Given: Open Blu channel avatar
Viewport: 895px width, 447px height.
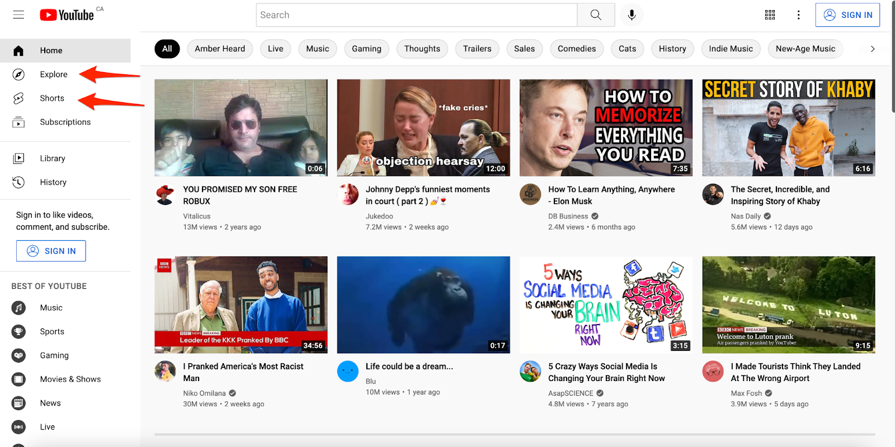Looking at the screenshot, I should coord(348,372).
